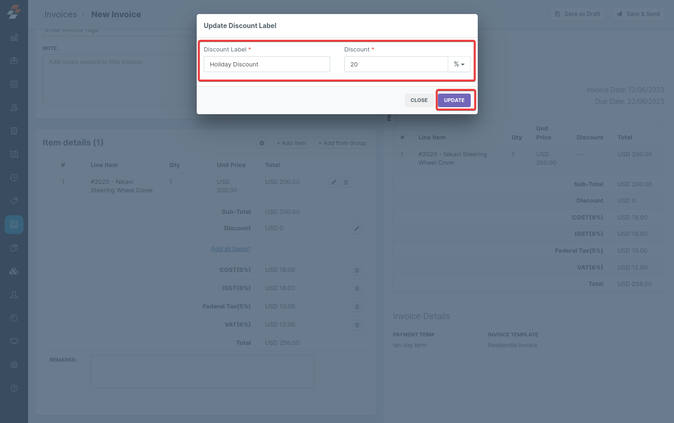Open the briefcase icon in the sidebar

(14, 61)
